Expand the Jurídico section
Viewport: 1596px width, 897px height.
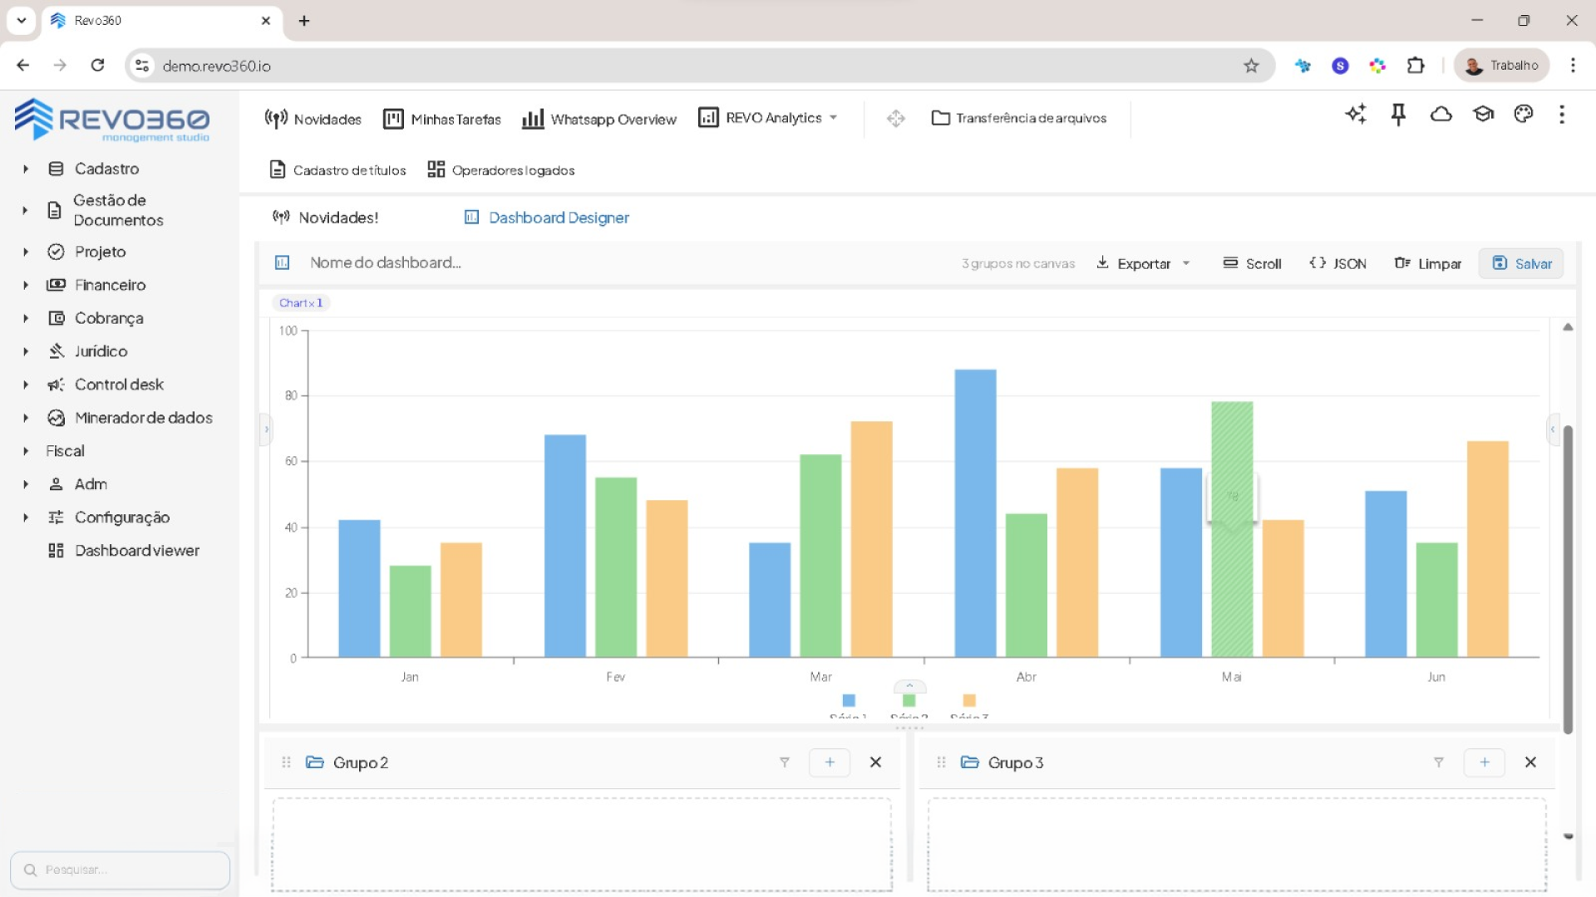[x=26, y=351]
